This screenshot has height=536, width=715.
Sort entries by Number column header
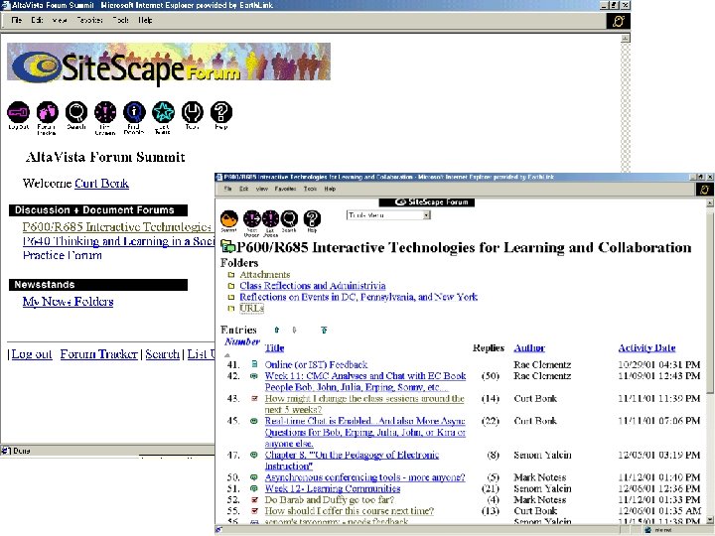(242, 341)
